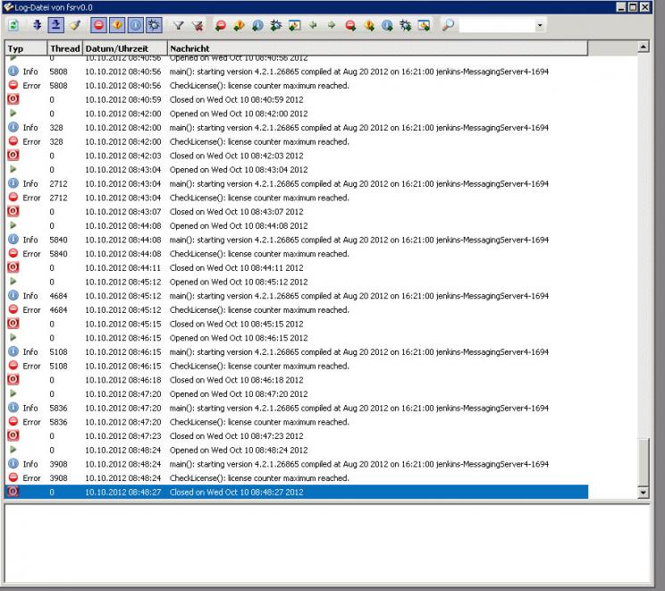Click the remove filter icon with red X
The height and width of the screenshot is (591, 665).
197,26
